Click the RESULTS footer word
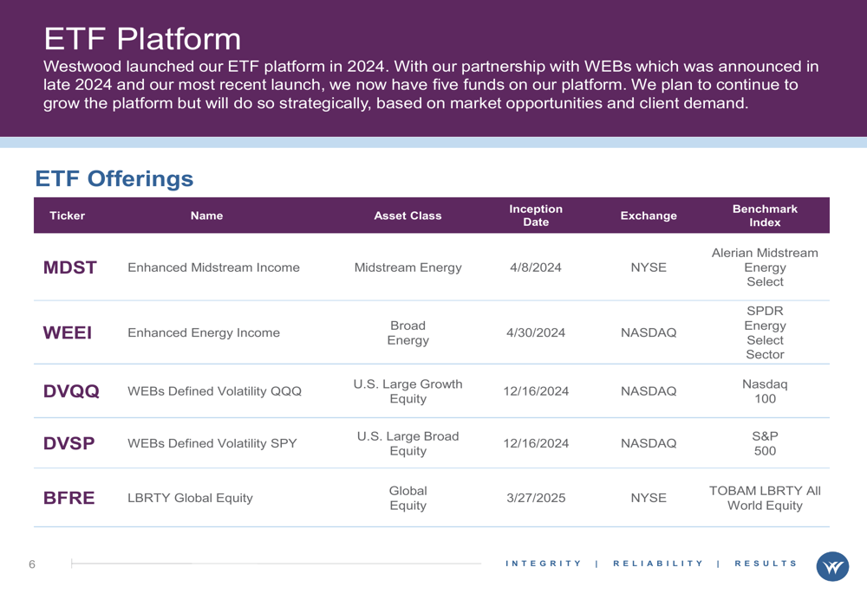Image resolution: width=867 pixels, height=593 pixels. 766,564
